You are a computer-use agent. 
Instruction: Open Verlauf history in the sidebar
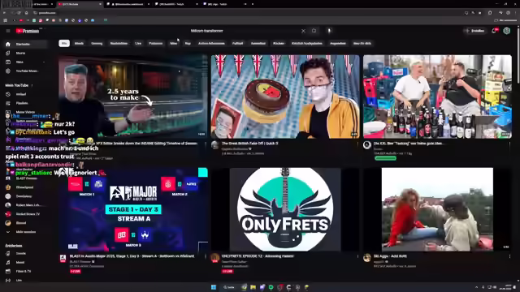pyautogui.click(x=25, y=94)
